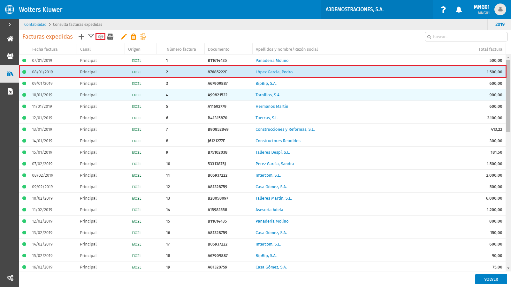Click the search buscar field
The image size is (511, 287).
[466, 37]
